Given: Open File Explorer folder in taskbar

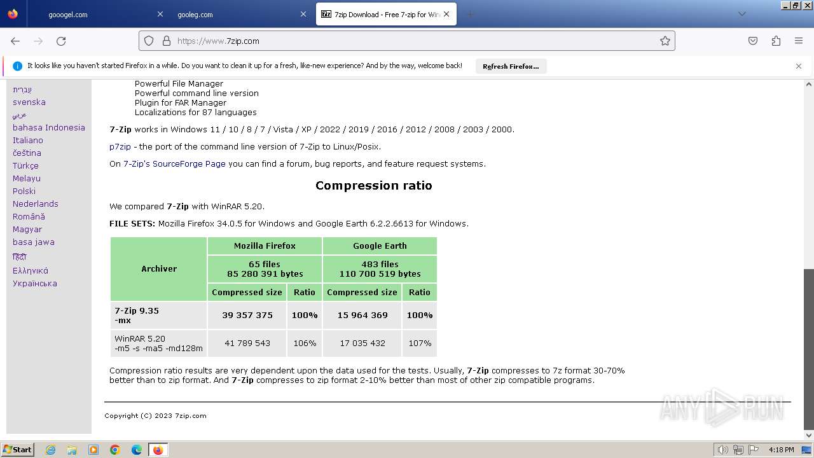Looking at the screenshot, I should tap(72, 450).
